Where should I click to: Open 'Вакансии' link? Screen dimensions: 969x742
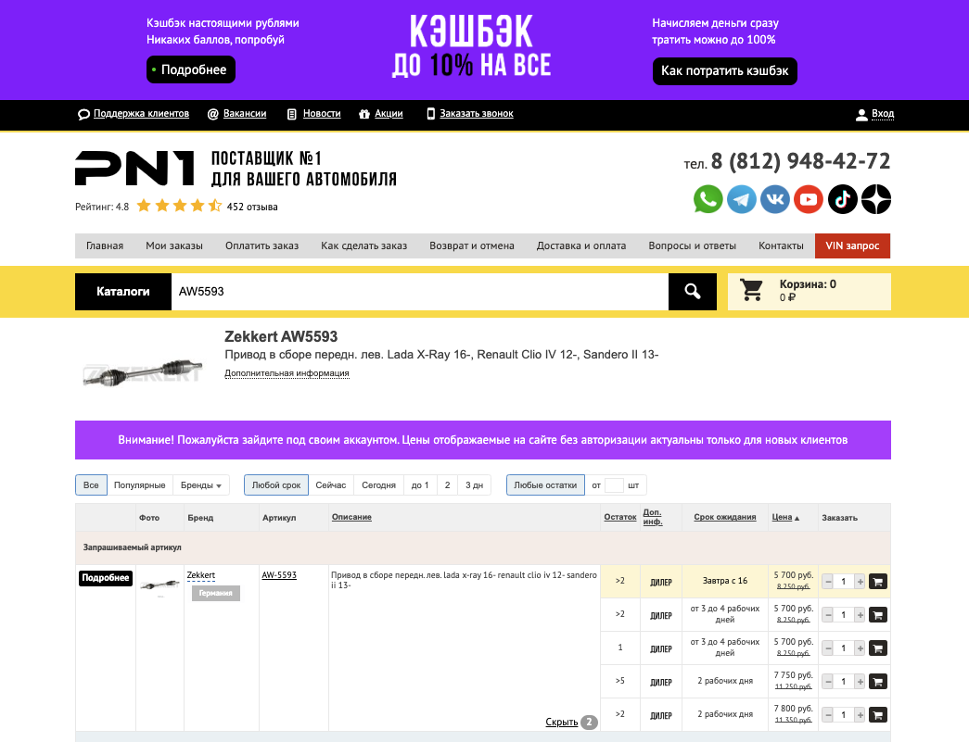click(245, 114)
